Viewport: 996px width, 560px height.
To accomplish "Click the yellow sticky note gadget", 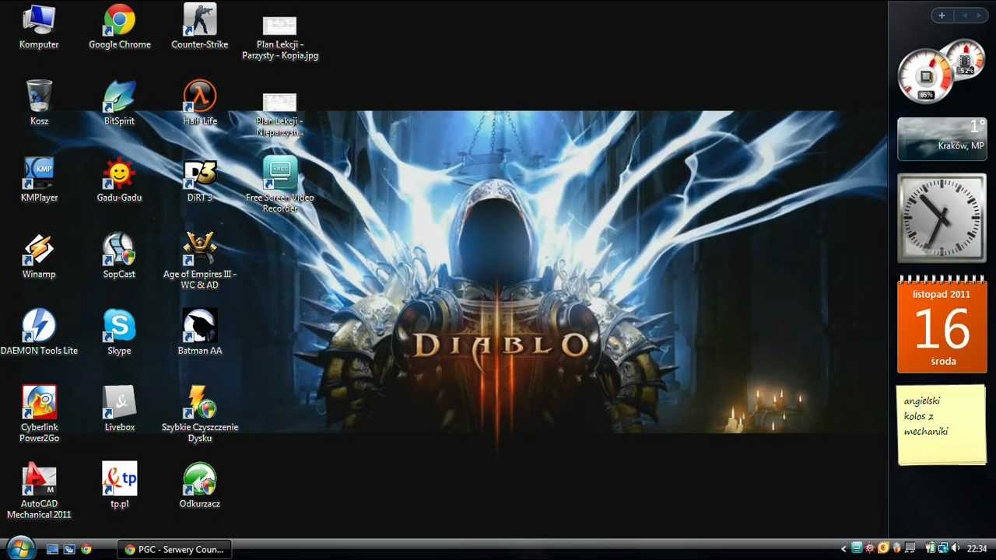I will [942, 425].
